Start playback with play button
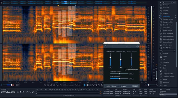The width and height of the screenshot is (178, 98). coord(25,92)
